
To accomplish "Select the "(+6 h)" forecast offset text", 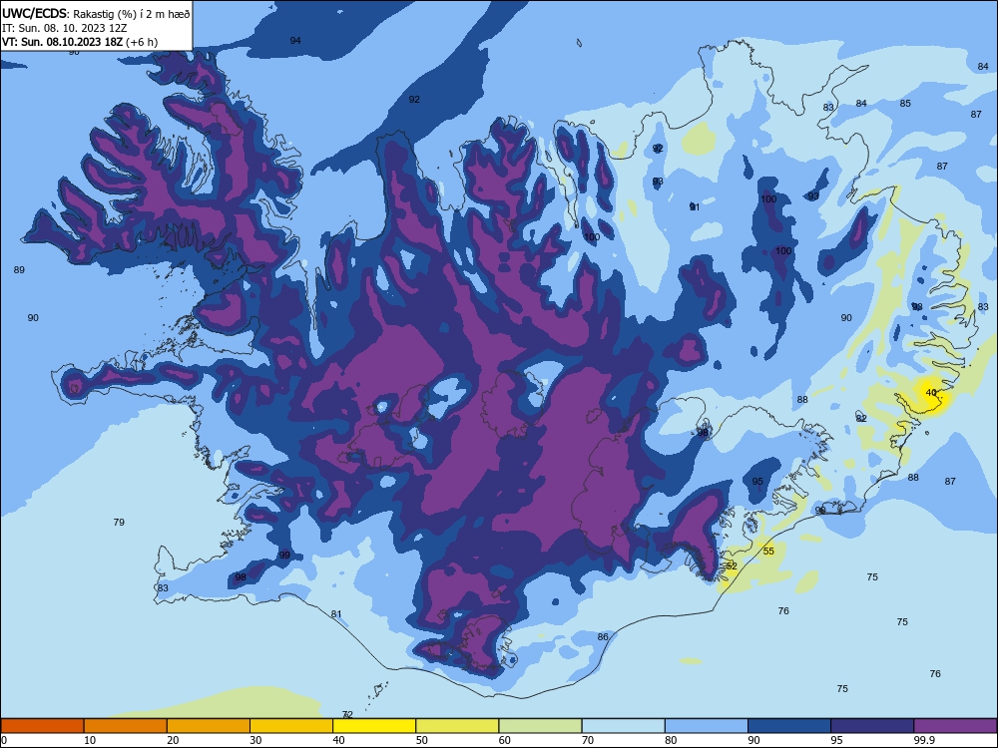I will click(x=142, y=42).
